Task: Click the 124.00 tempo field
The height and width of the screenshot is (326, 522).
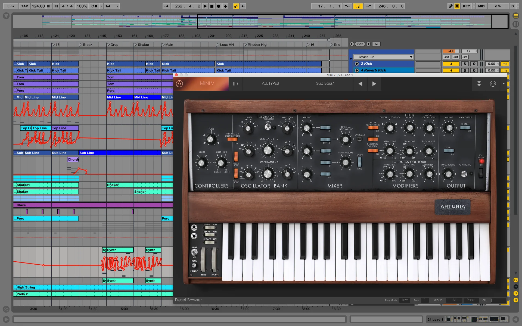Action: 38,6
